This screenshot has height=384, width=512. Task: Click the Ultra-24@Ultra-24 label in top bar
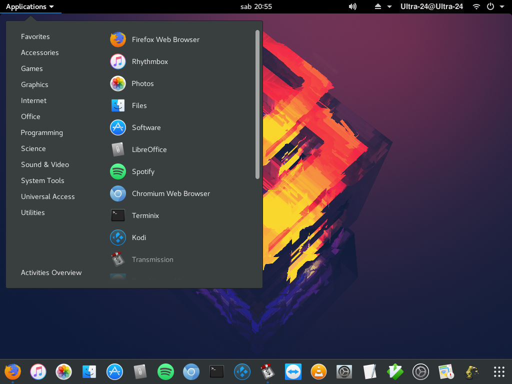[x=431, y=6]
